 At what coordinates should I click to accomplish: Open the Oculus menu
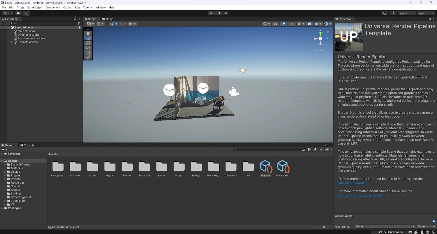[67, 7]
